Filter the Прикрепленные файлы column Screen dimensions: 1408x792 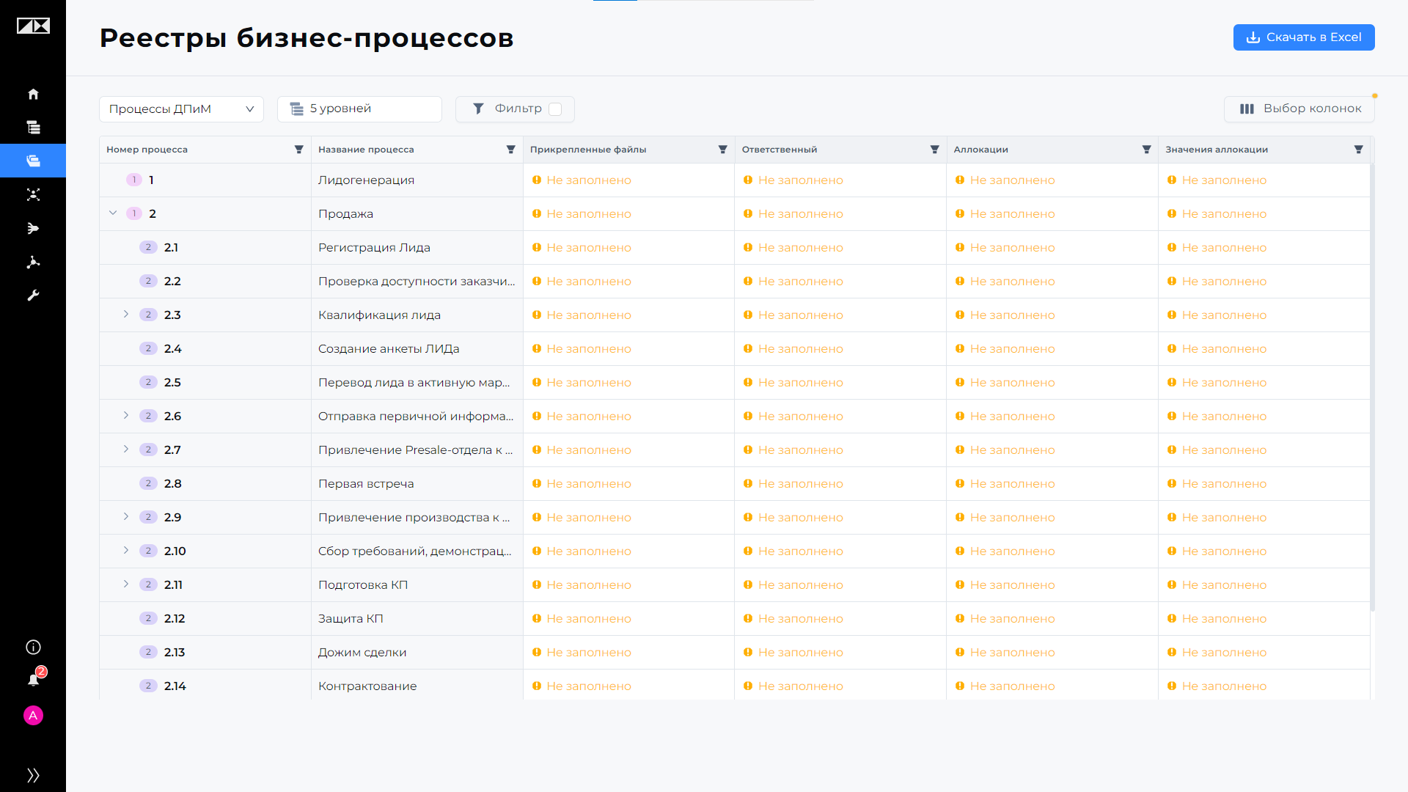click(x=723, y=150)
